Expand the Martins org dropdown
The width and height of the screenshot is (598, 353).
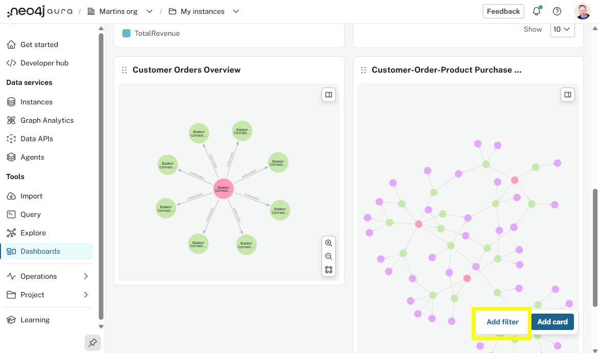click(x=149, y=11)
